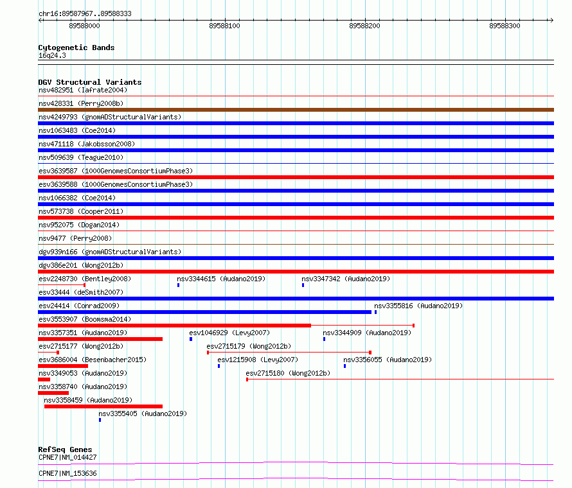Click the CPNE7|NM_014427 gene label
This screenshot has width=572, height=488.
pyautogui.click(x=67, y=457)
